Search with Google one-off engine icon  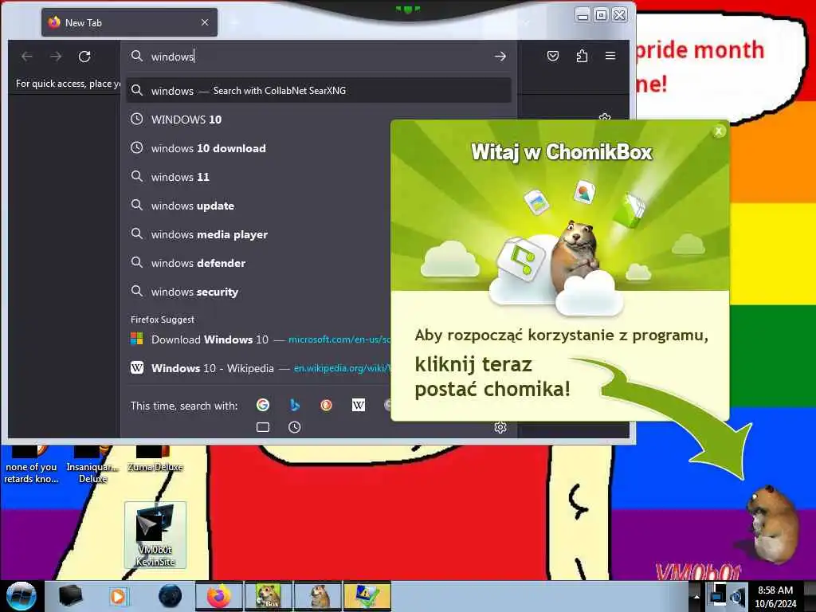(x=263, y=405)
